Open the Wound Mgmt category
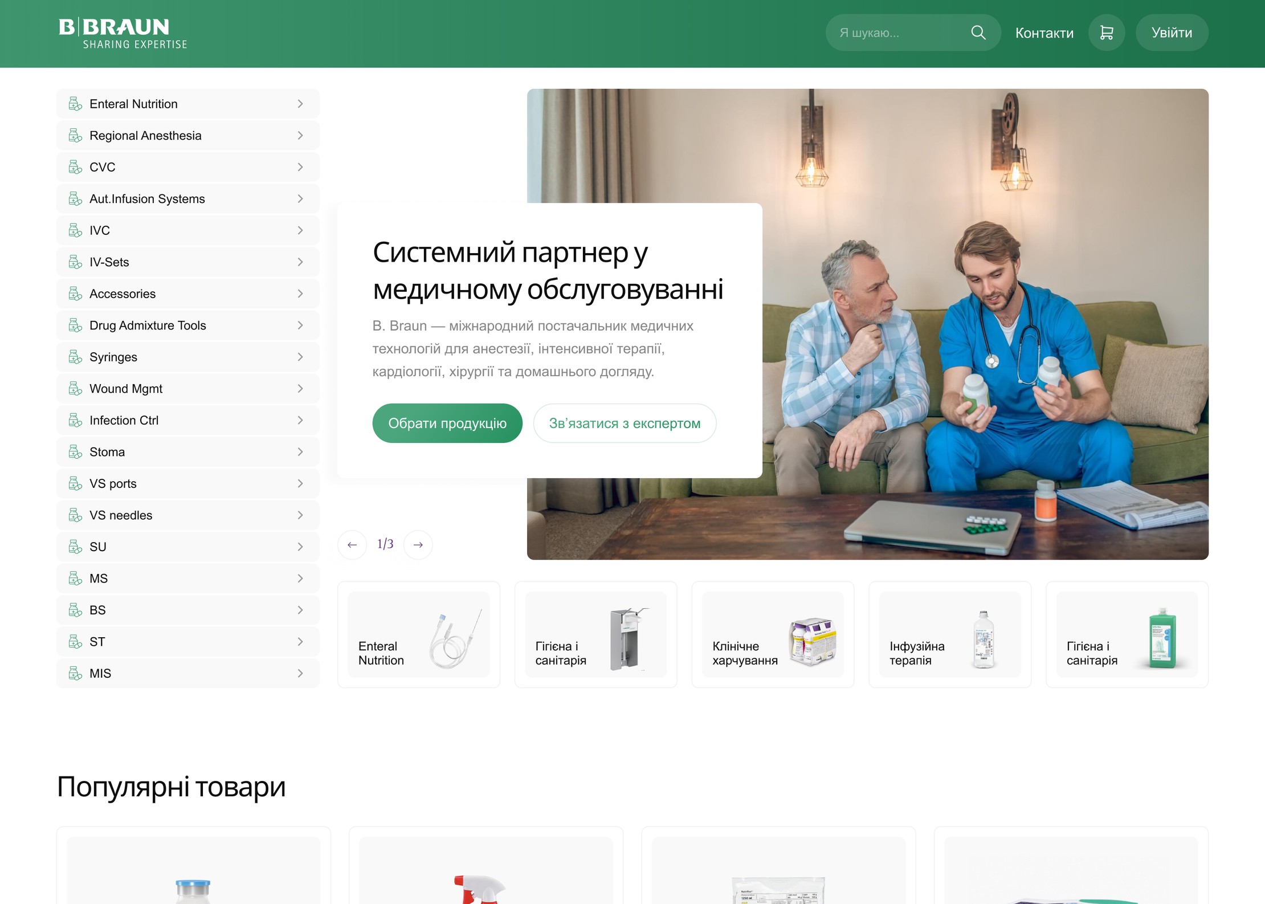The height and width of the screenshot is (904, 1265). [188, 389]
